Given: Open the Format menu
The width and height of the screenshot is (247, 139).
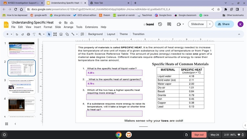Looking at the screenshot, I should [x=48, y=27].
